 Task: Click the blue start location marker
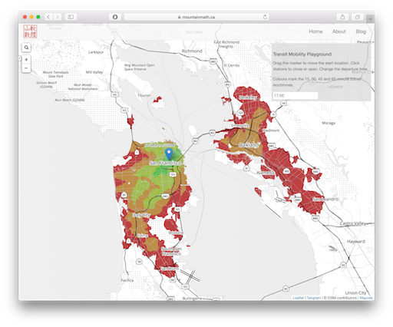click(x=169, y=154)
